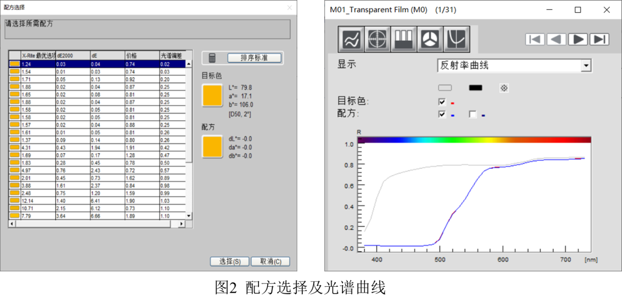622x307 pixels.
Task: Click the recipe table scroll-down arrow
Action: pos(189,216)
